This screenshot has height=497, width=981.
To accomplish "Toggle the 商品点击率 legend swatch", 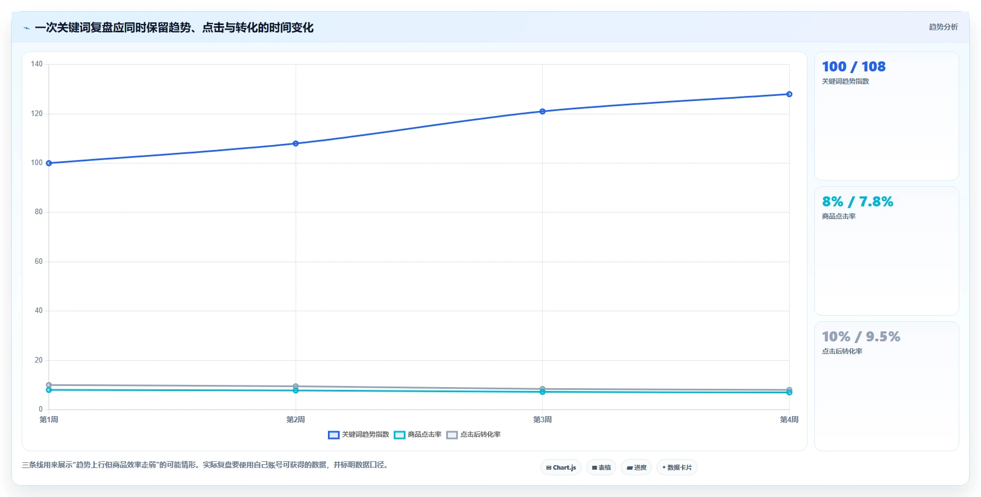I will tap(399, 435).
